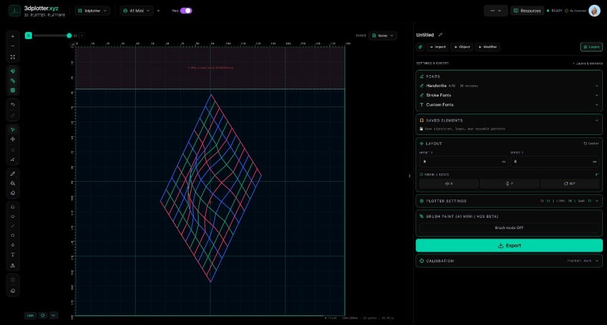Screen dimensions: 607x325
Task: Expand the Calibration section
Action: [x=509, y=261]
